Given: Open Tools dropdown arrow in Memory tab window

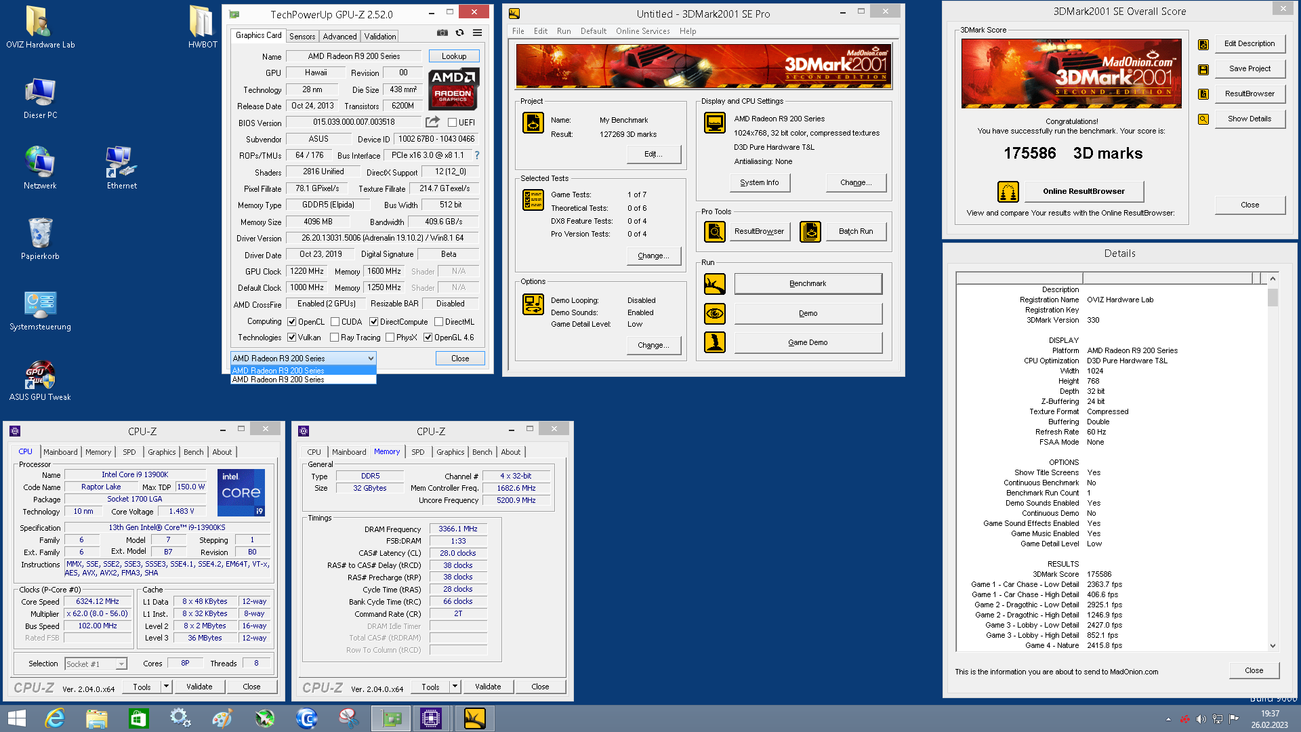Looking at the screenshot, I should 455,687.
